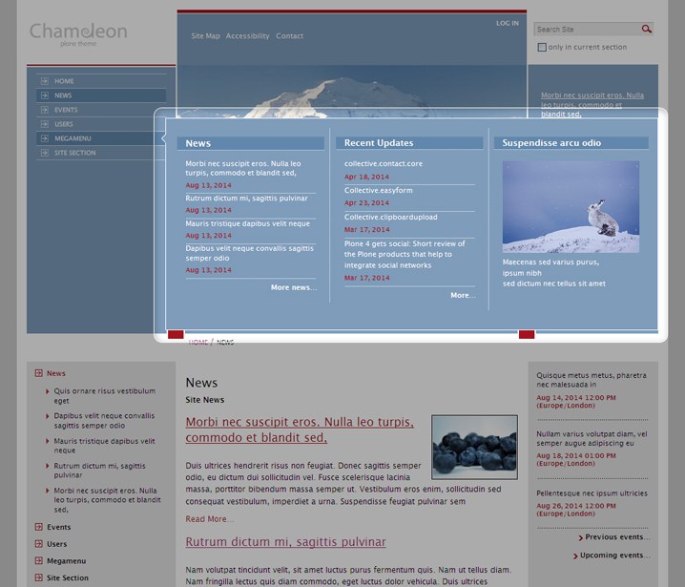
Task: Click the LOG IN link
Action: pos(508,23)
